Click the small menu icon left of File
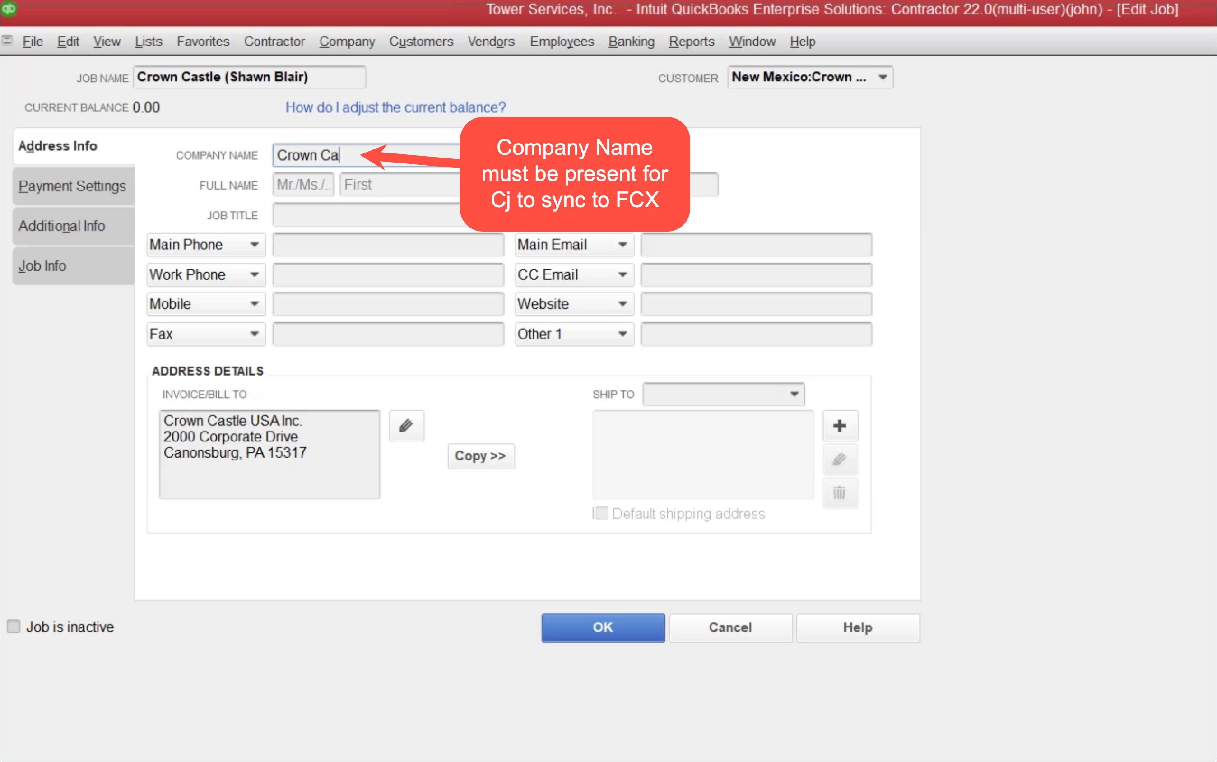This screenshot has width=1217, height=762. point(7,40)
